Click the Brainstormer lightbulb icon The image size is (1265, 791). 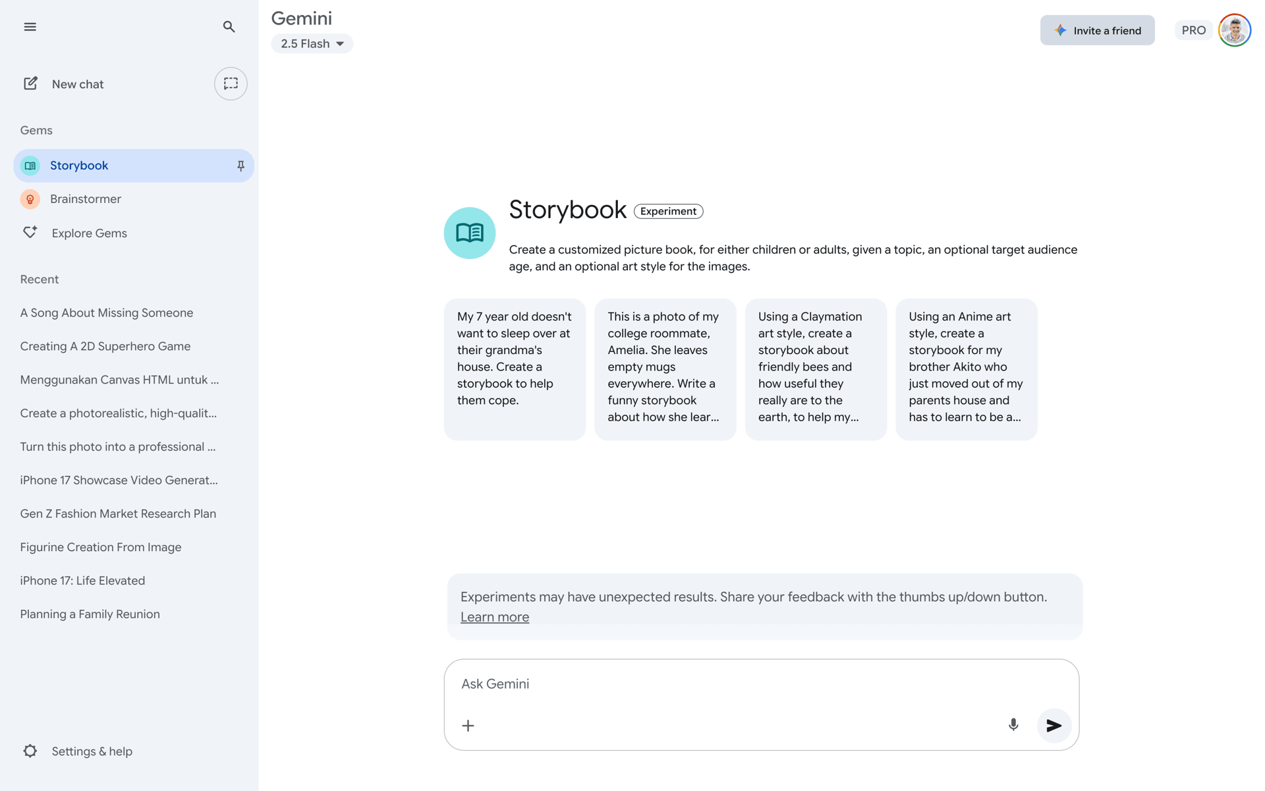[30, 199]
